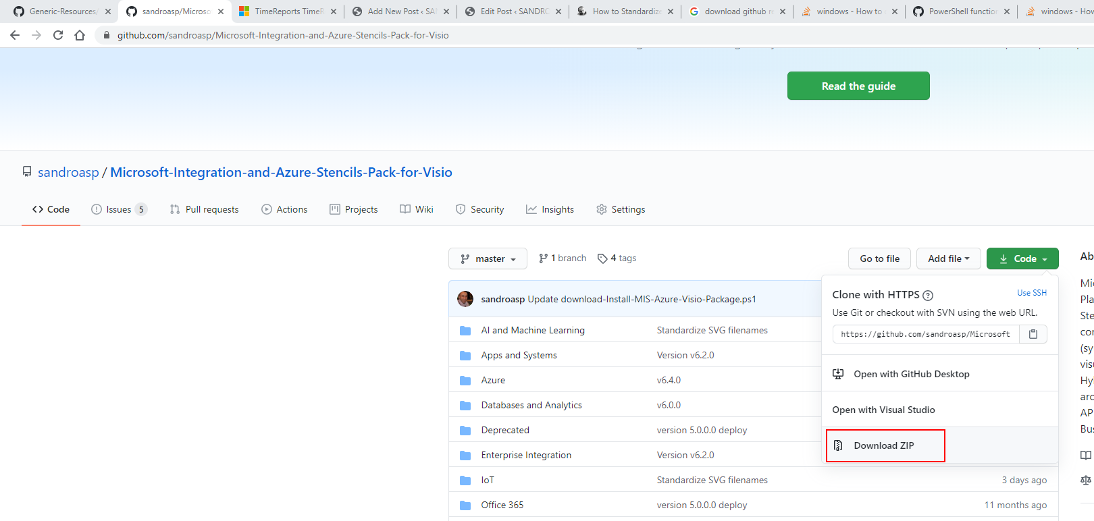
Task: Open Standardize SVG filenames commit for IoT
Action: [x=712, y=481]
